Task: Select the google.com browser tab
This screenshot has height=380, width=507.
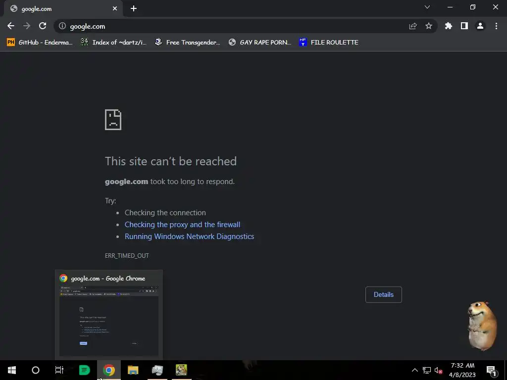Action: click(x=63, y=9)
